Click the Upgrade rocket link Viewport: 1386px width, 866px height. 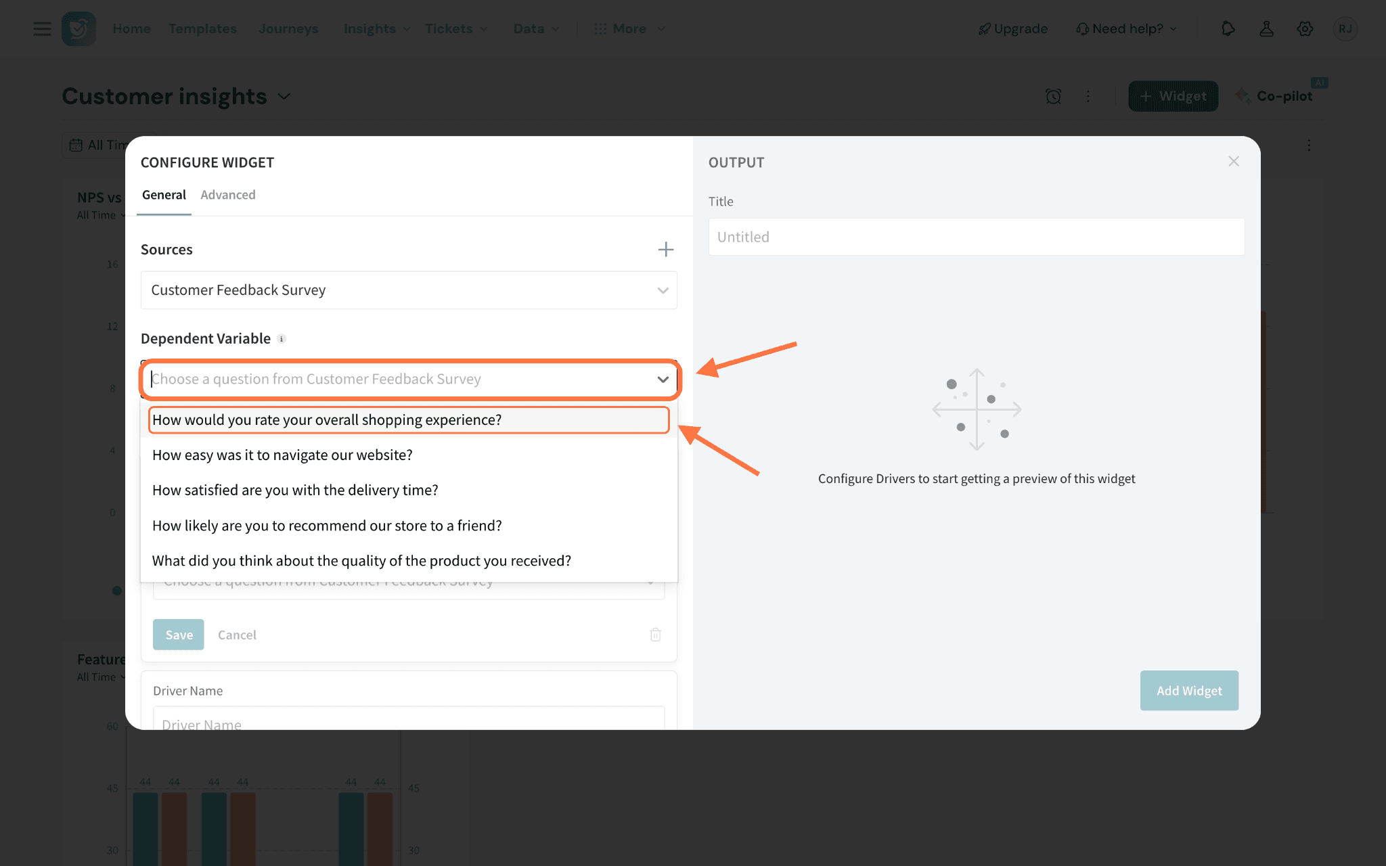click(1012, 28)
